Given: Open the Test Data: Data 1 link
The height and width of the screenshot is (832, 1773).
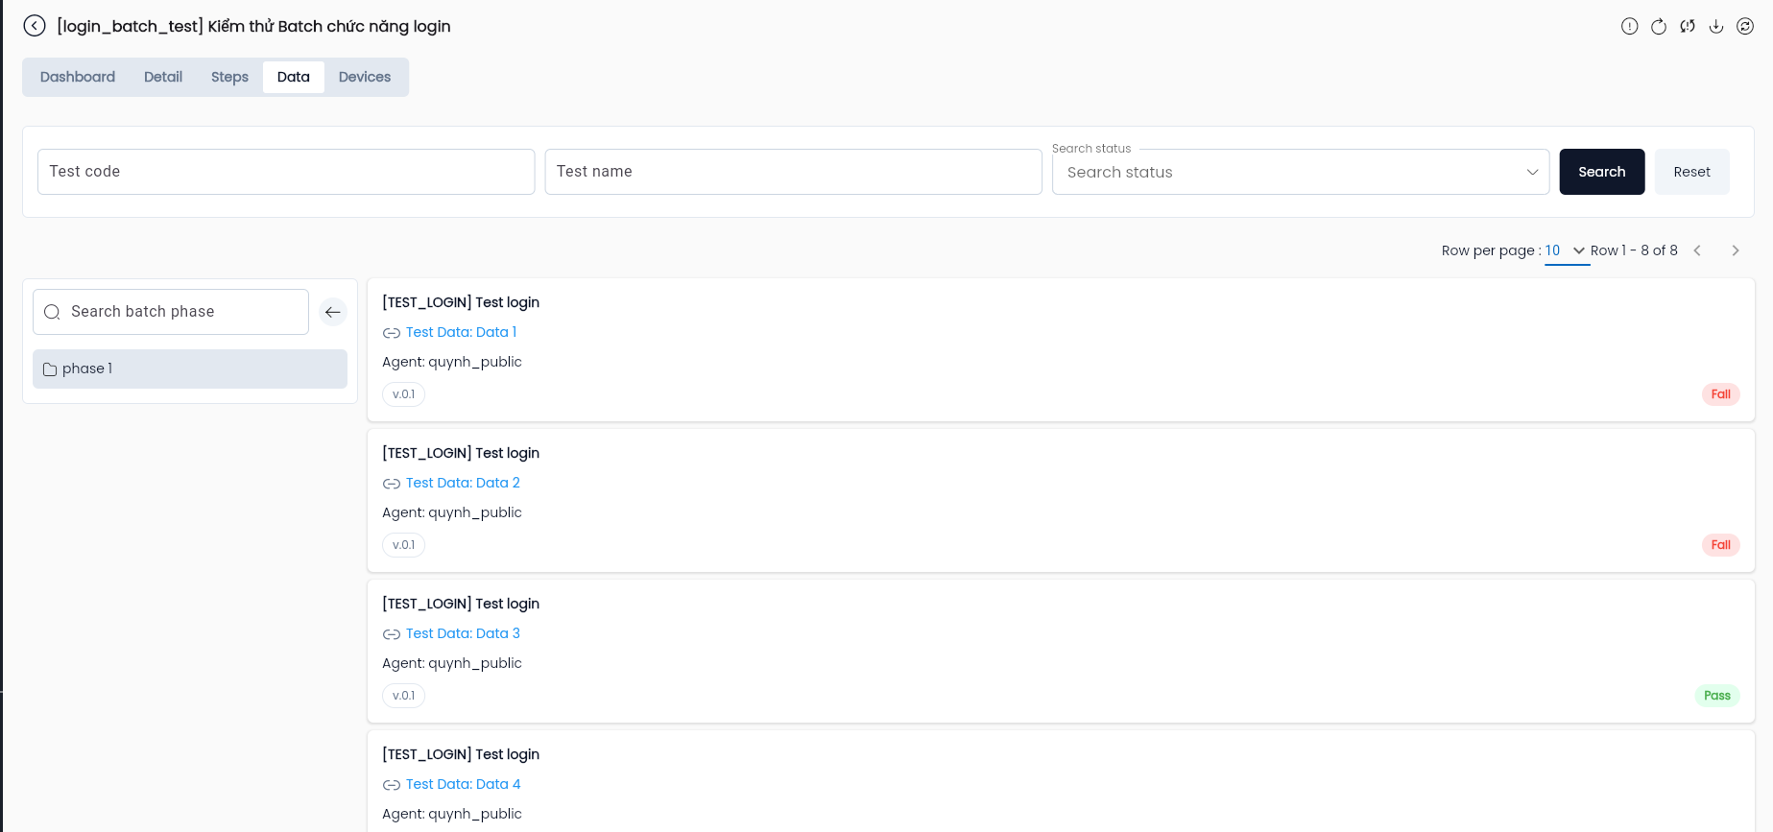Looking at the screenshot, I should pos(461,332).
